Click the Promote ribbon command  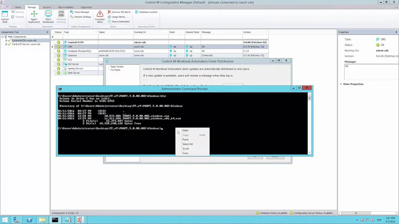[x=18, y=17]
